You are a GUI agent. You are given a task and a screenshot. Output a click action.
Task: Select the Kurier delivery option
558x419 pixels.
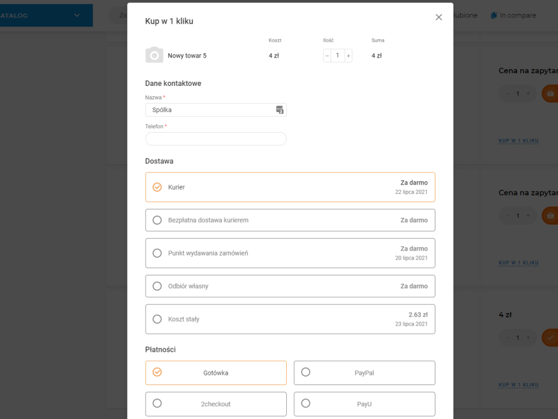click(290, 187)
